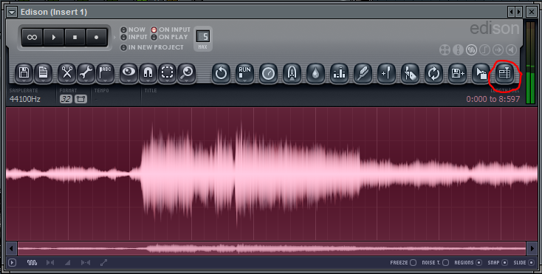Click the magnet Snap button
The image size is (542, 274).
[x=148, y=73]
